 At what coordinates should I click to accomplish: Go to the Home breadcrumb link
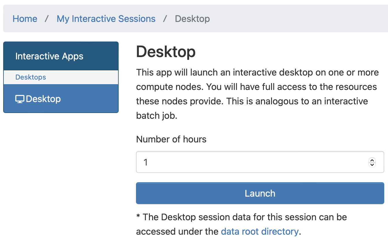(25, 19)
